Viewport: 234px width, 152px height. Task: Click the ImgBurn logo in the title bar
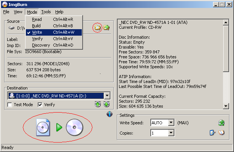pos(5,5)
